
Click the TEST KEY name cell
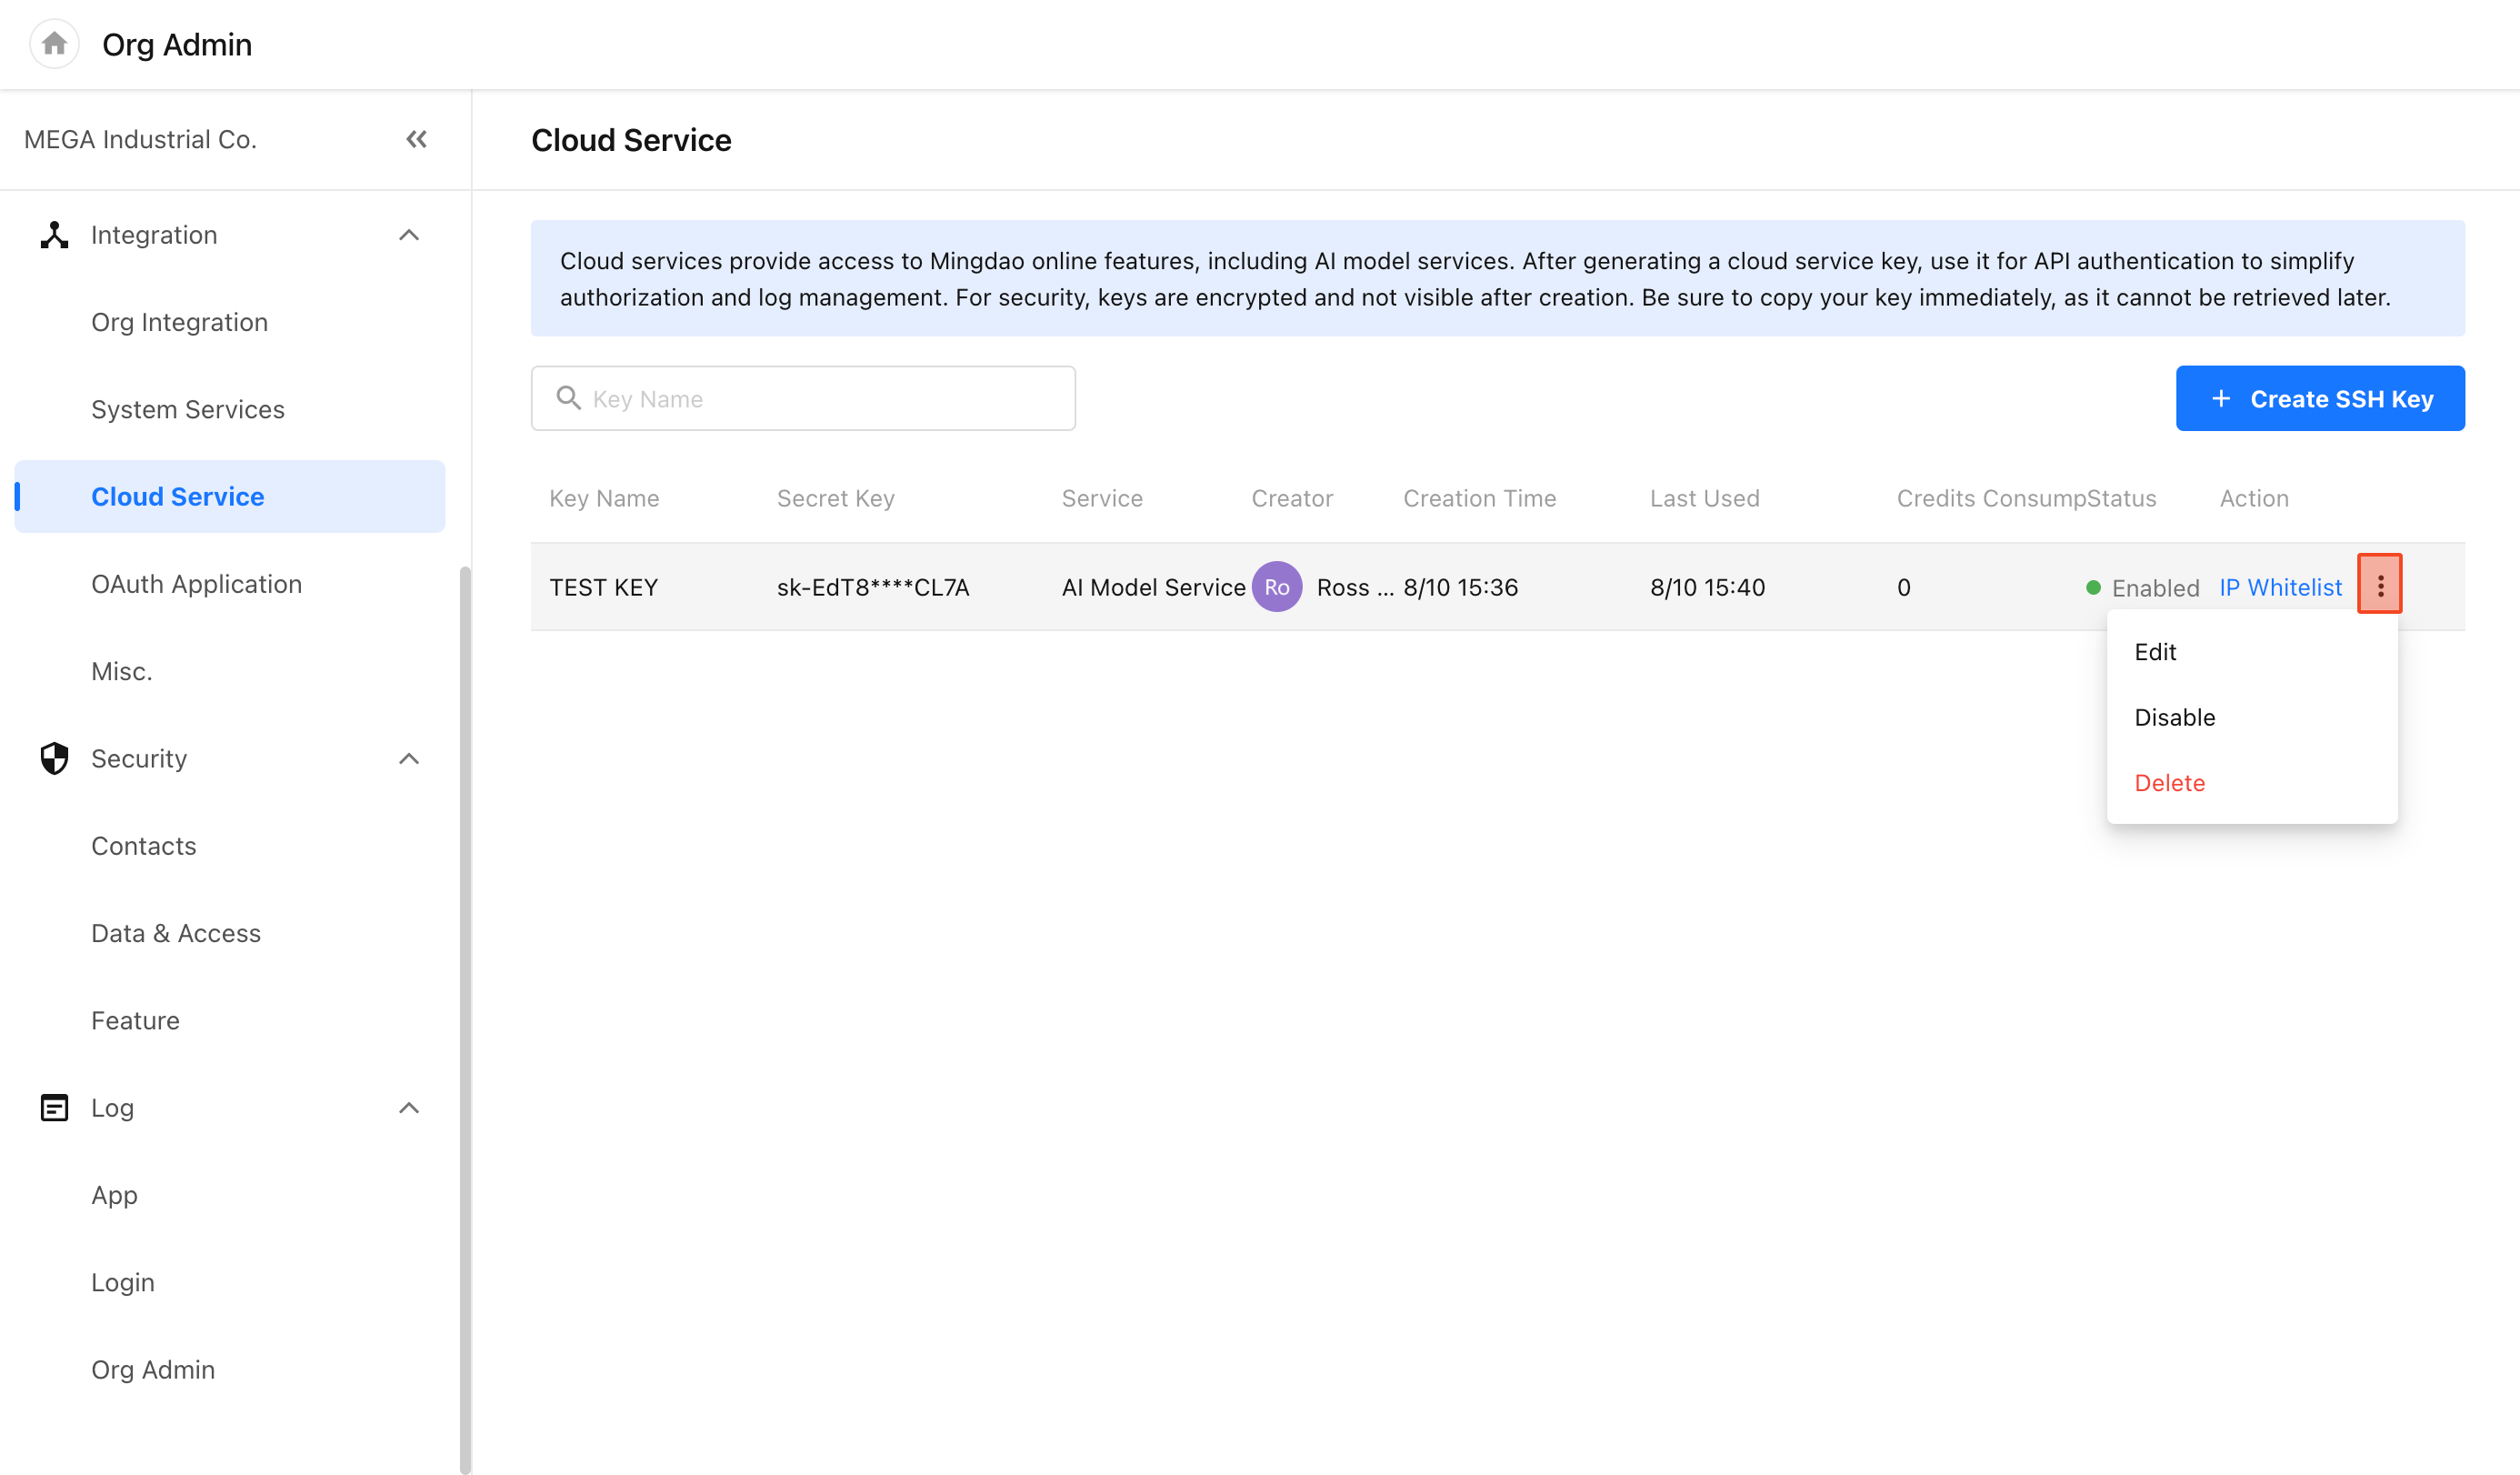[604, 588]
